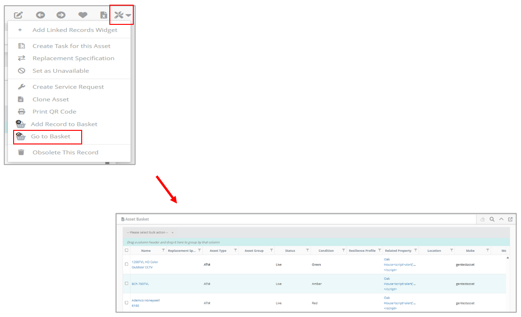Collapse the Asset Basket panel with chevron
The width and height of the screenshot is (521, 317).
[501, 219]
